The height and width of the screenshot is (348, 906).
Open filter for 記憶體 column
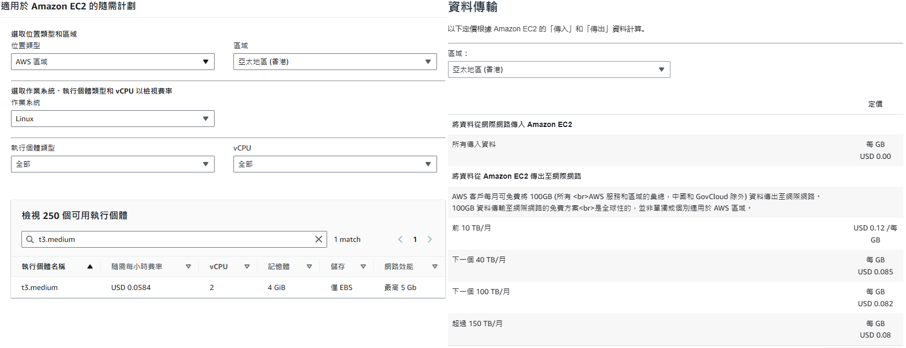tap(309, 266)
